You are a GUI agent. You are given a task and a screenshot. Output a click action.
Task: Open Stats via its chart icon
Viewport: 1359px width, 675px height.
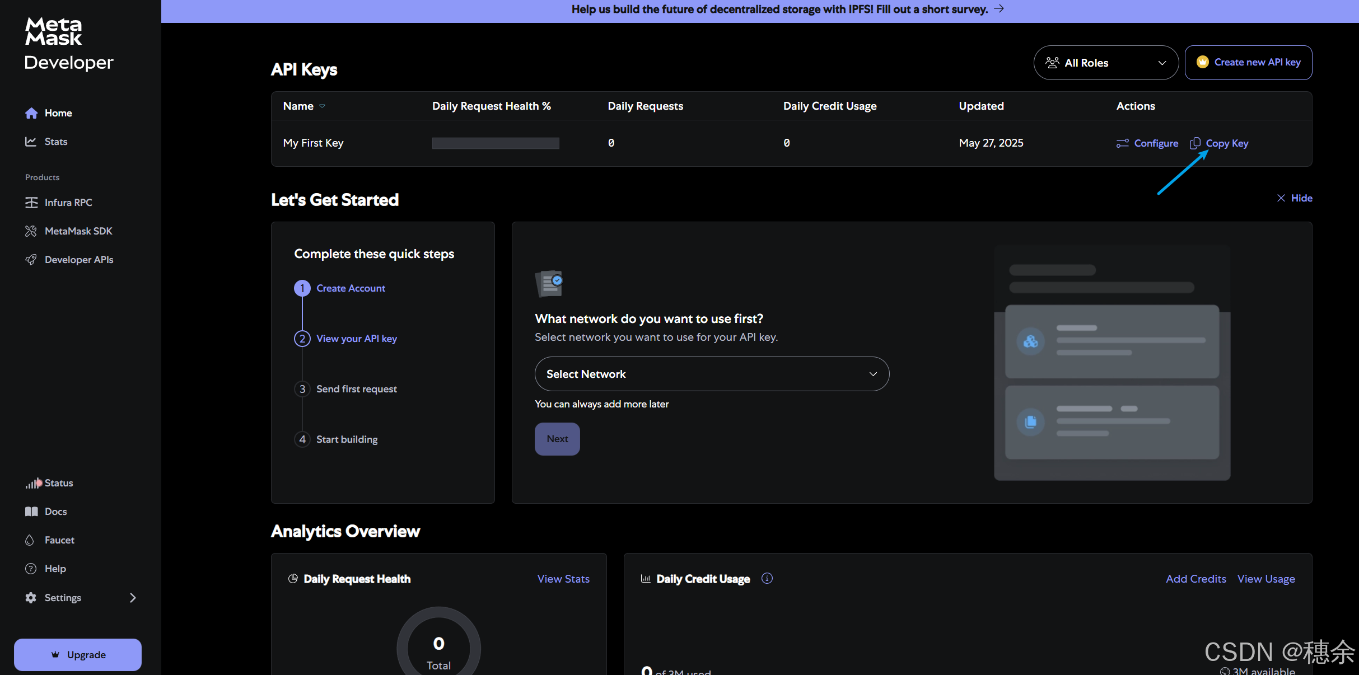click(31, 142)
